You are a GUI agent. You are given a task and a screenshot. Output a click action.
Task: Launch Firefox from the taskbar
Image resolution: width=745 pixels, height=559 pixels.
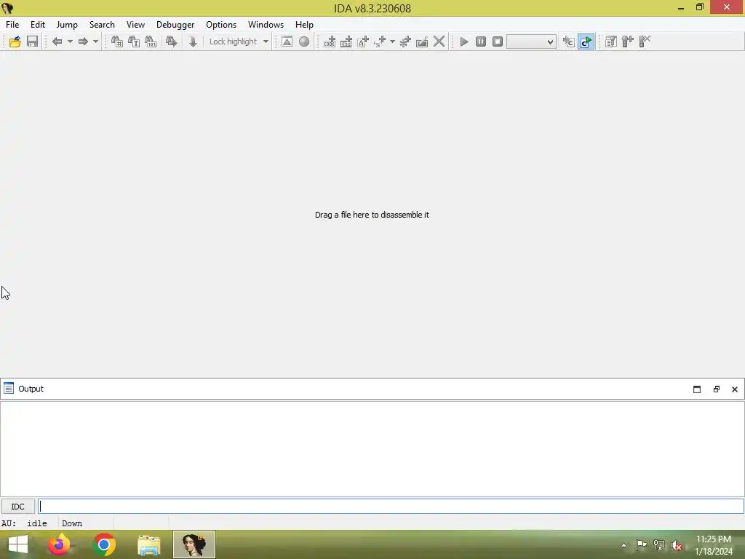coord(59,544)
